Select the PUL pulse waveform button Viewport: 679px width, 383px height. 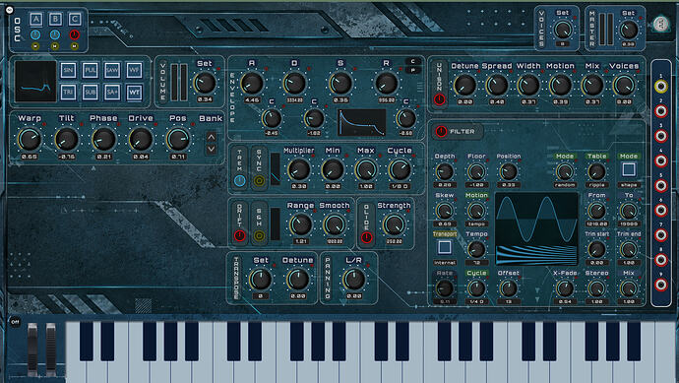click(91, 70)
